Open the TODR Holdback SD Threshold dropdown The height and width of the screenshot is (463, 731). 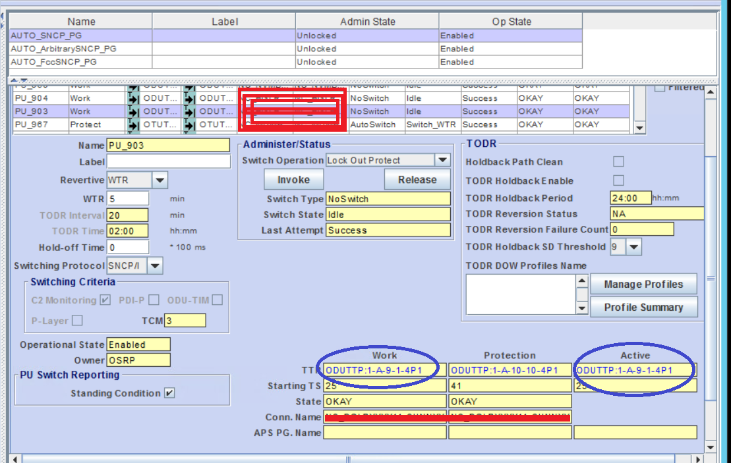click(x=634, y=247)
